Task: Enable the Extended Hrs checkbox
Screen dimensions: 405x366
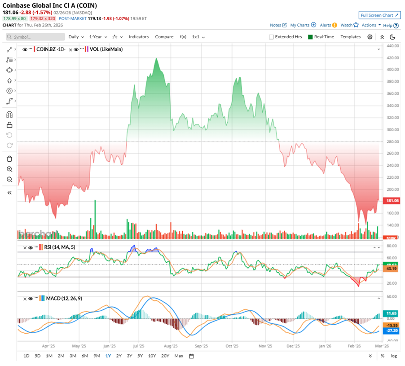Action: click(271, 37)
